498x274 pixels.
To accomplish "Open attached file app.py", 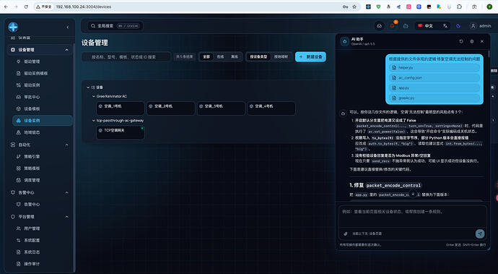I will 434,87.
